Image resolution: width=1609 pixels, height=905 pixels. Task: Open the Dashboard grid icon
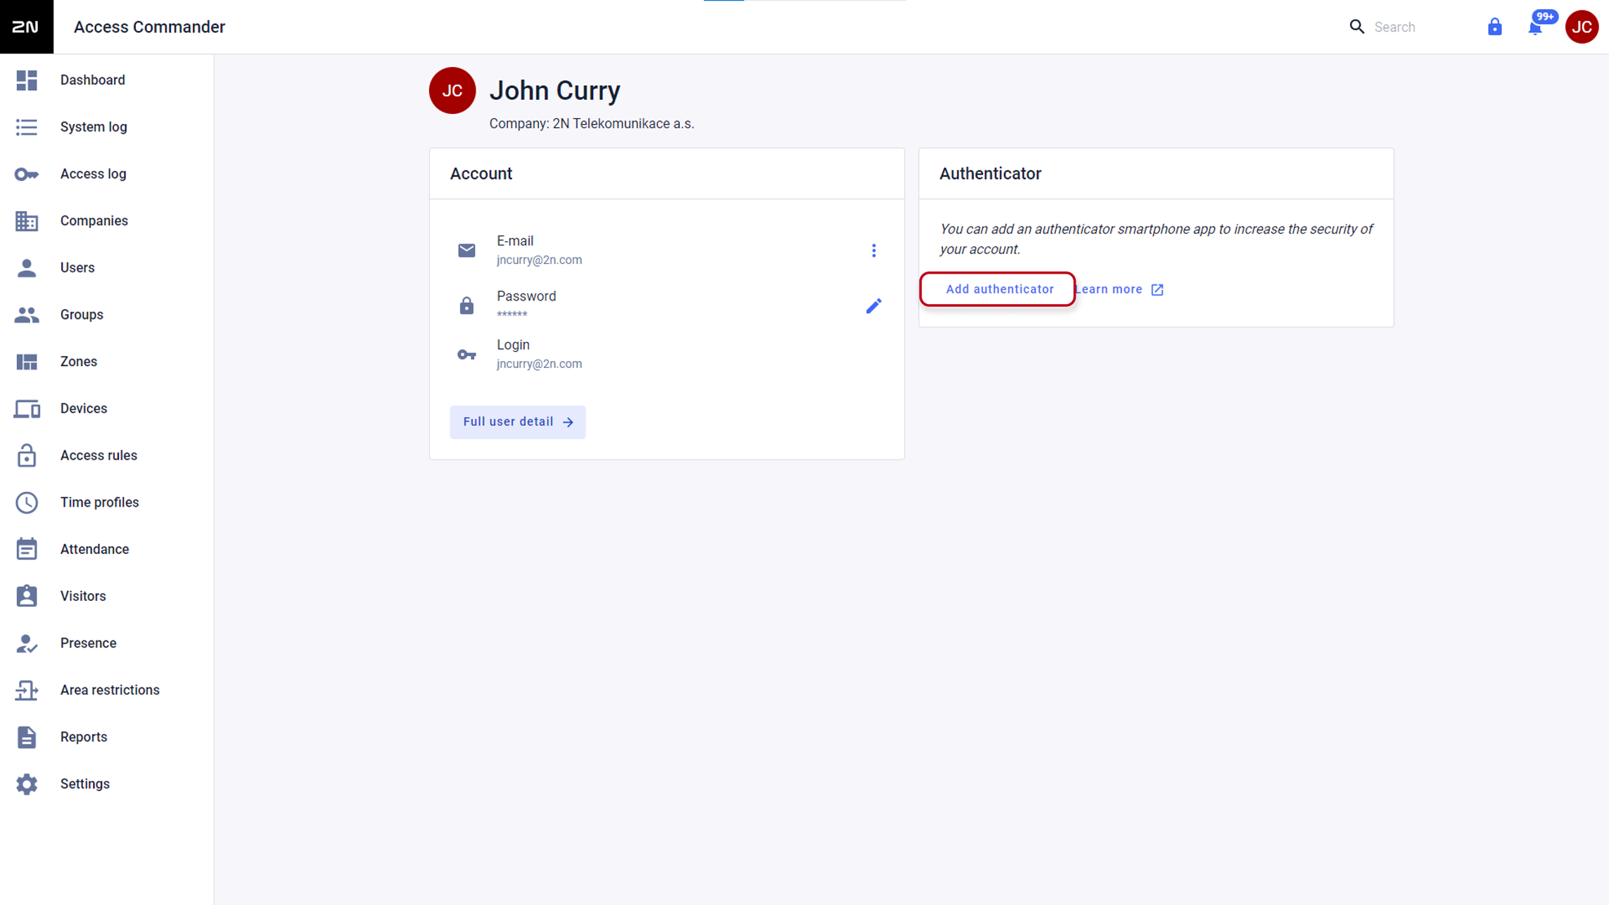coord(27,80)
